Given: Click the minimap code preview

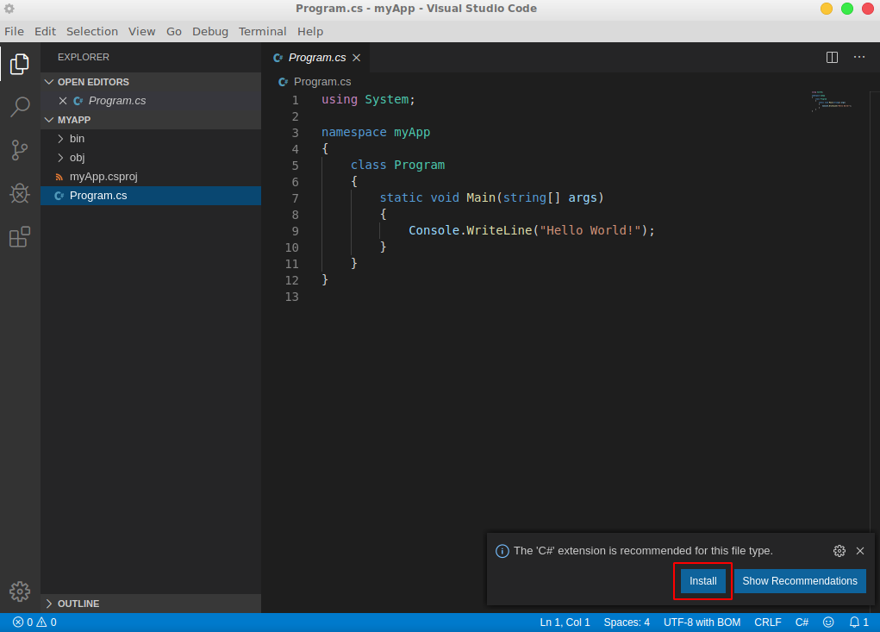Looking at the screenshot, I should 831,101.
